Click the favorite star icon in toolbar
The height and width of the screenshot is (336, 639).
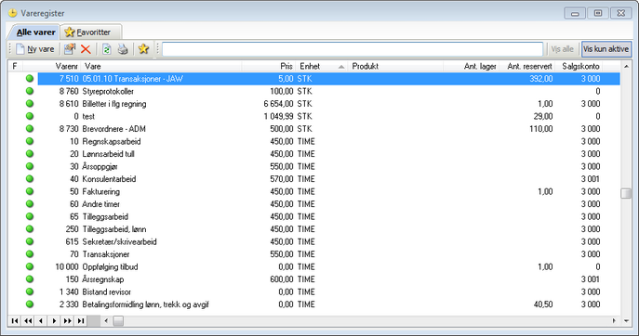point(143,49)
